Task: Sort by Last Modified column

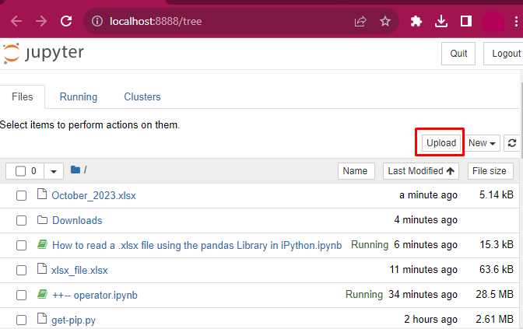Action: point(420,171)
